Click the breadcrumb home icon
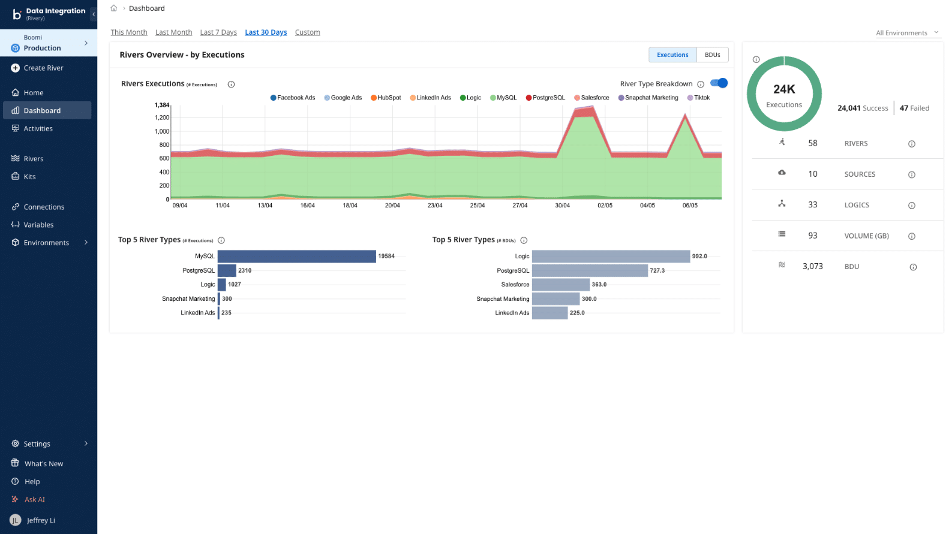Screen dimensions: 949x534 click(x=114, y=8)
